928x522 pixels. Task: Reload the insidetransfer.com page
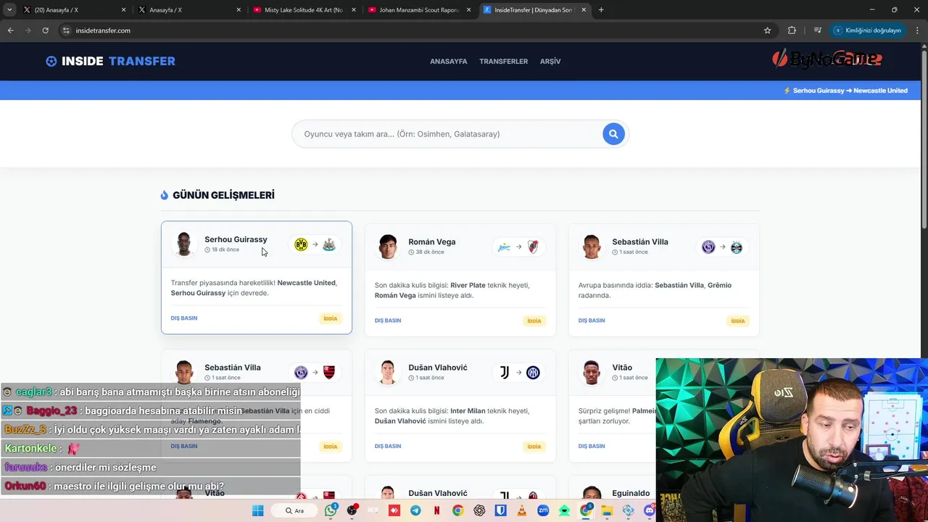(x=45, y=30)
